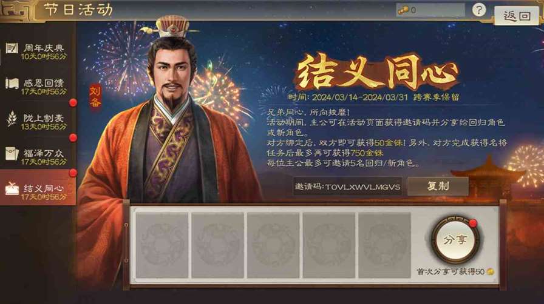Click the wheat icon beside 陇上割麦

point(12,119)
